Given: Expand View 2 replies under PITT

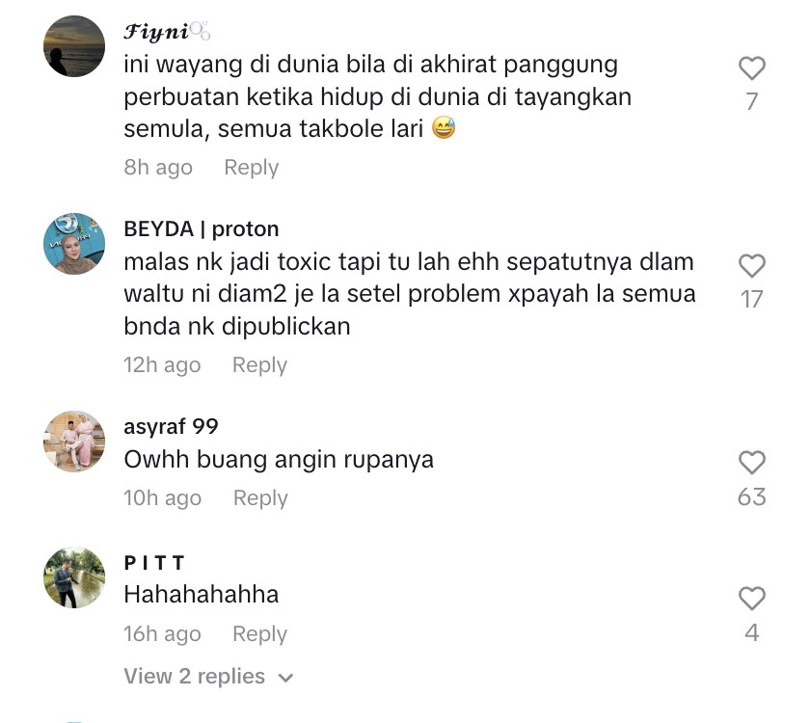Looking at the screenshot, I should coord(208,676).
